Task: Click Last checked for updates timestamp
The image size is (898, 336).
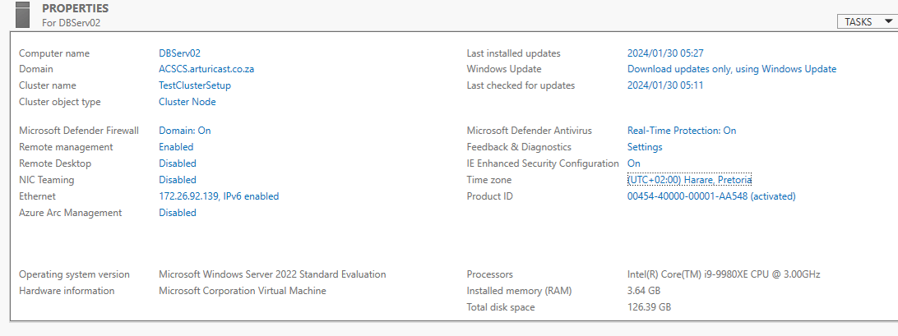Action: click(665, 85)
